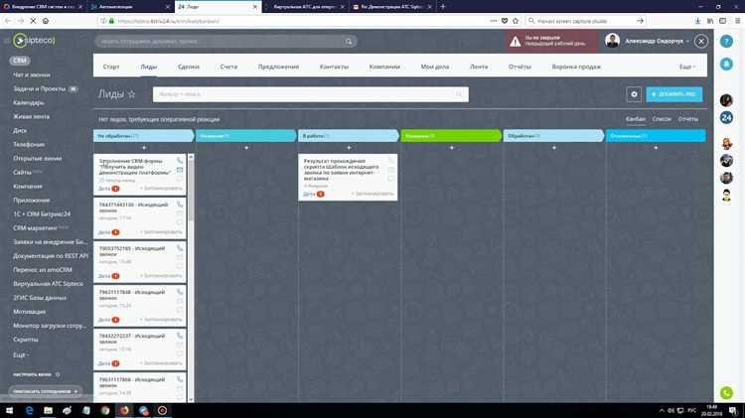The width and height of the screenshot is (745, 418).
Task: Open File Explorer from the taskbar
Action: click(x=48, y=410)
